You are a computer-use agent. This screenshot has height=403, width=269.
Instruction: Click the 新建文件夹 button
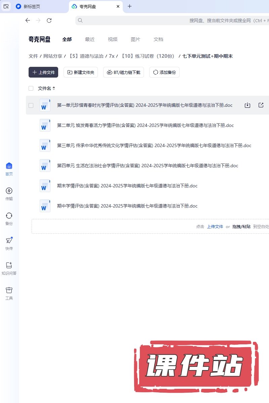tap(81, 72)
